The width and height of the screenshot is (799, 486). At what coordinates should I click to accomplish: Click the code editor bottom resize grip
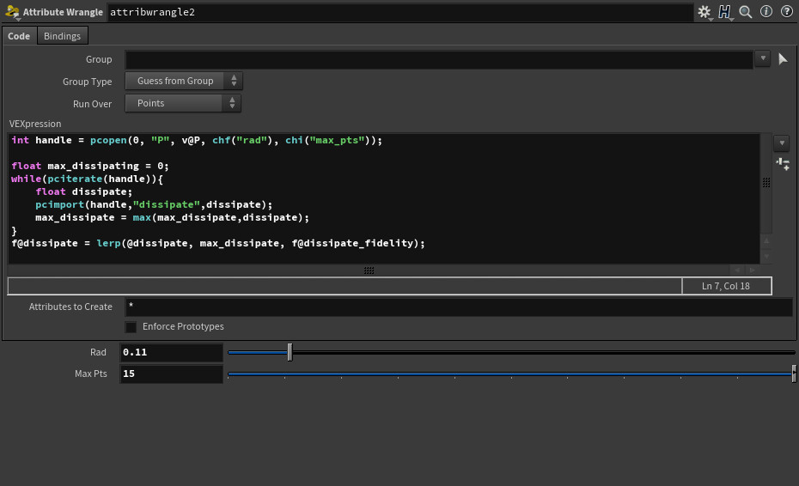tap(369, 270)
